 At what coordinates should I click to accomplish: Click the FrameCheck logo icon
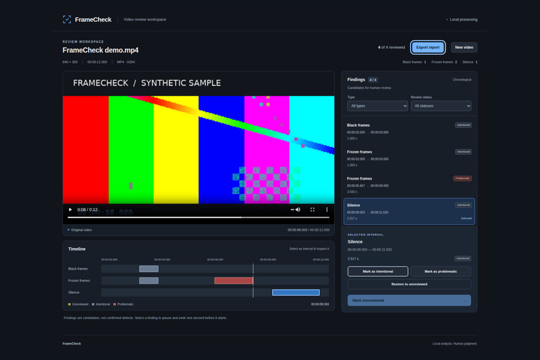(x=67, y=19)
